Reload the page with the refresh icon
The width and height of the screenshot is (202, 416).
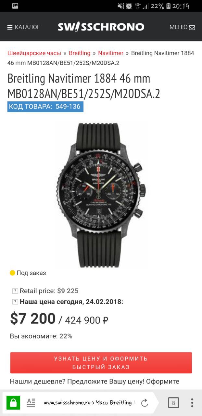(145, 403)
